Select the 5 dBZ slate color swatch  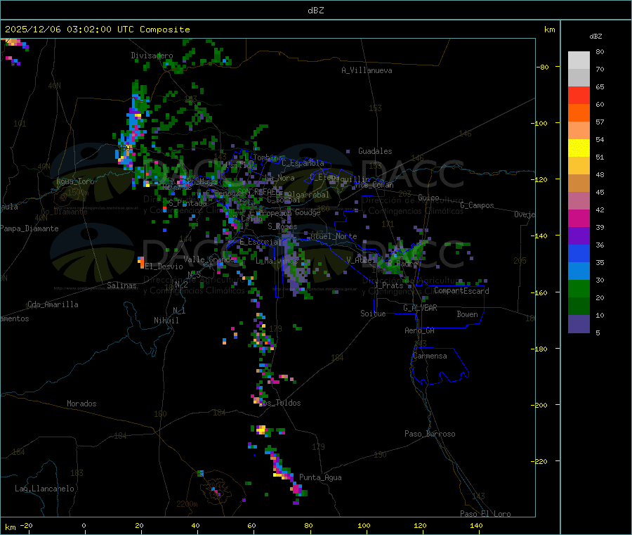point(579,324)
